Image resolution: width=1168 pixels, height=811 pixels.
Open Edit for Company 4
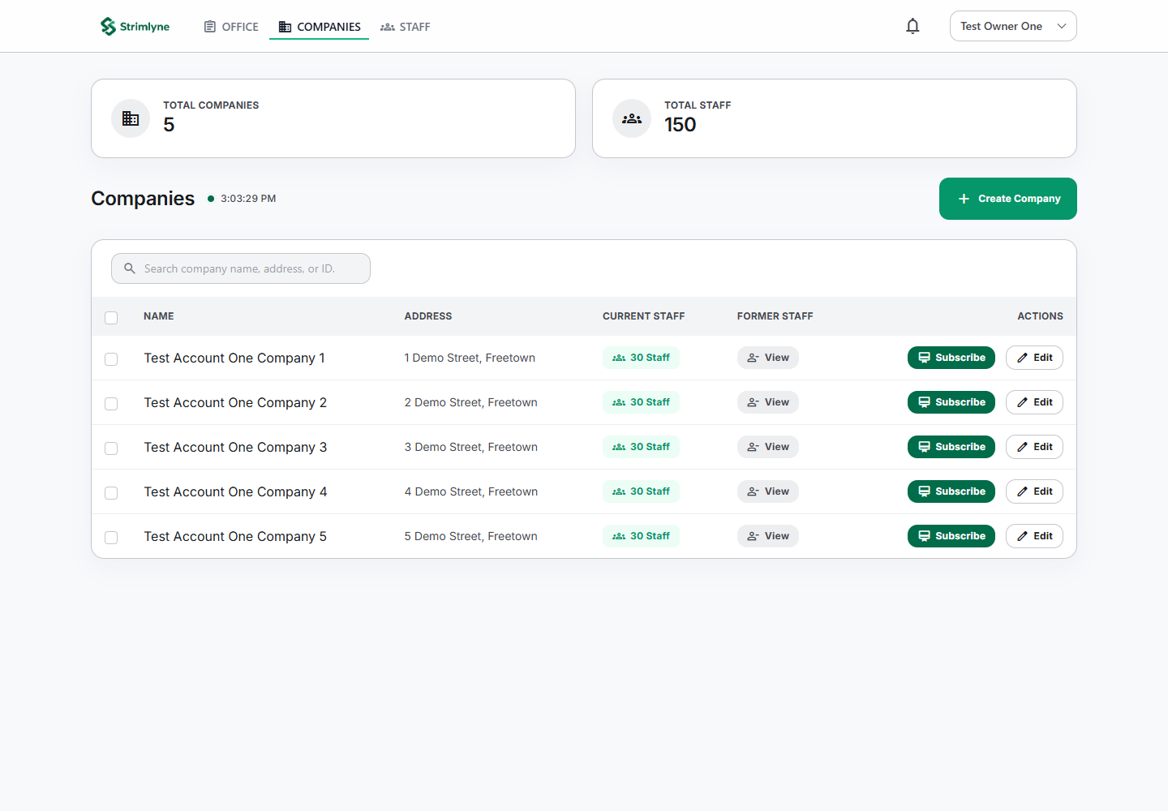[x=1034, y=491]
